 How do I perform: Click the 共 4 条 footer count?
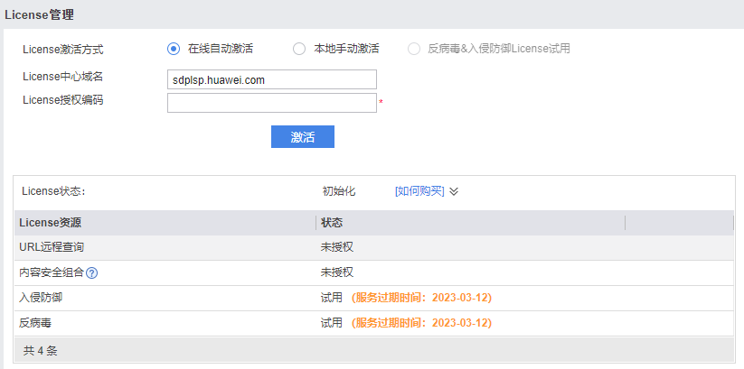click(x=40, y=350)
